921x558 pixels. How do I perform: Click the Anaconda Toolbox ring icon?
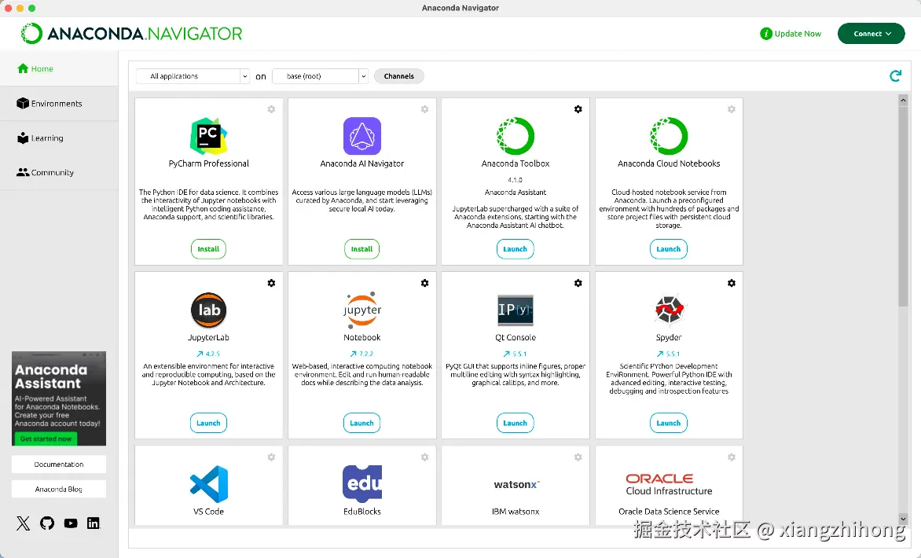516,136
